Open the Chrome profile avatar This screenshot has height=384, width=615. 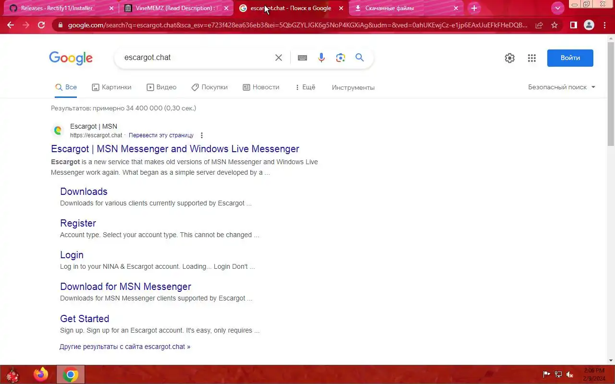[x=589, y=25]
